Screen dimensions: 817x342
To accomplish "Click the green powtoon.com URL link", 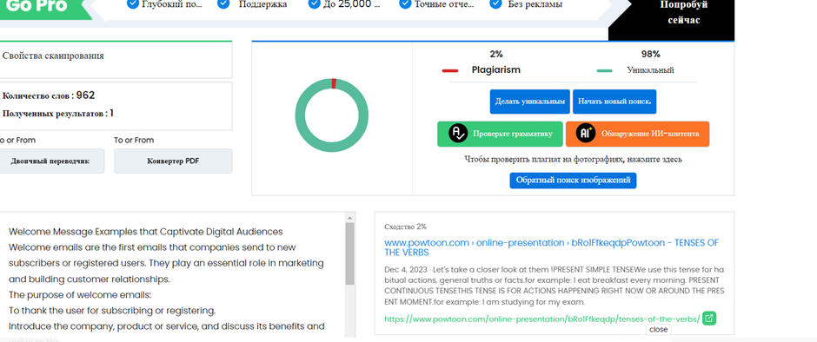I will pyautogui.click(x=541, y=319).
